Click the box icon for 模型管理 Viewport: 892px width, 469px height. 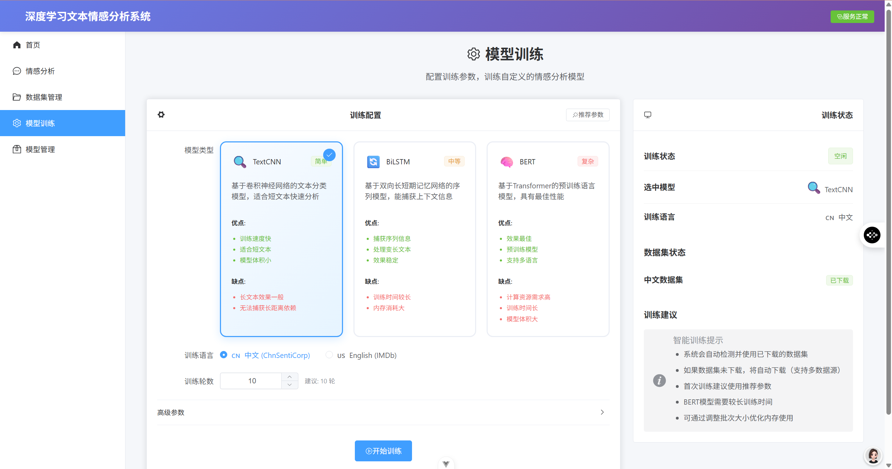(x=17, y=149)
